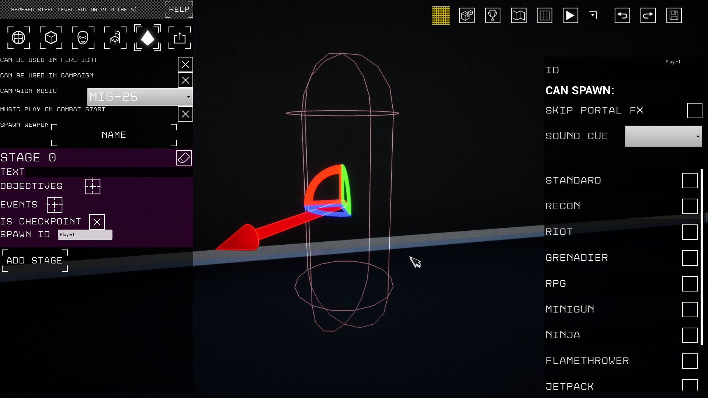
Task: Check the Riot enemy spawn box
Action: point(690,232)
